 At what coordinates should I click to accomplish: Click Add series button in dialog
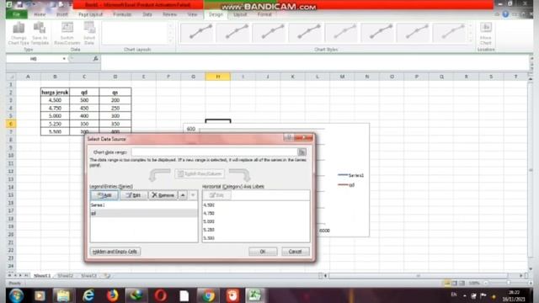(x=104, y=195)
